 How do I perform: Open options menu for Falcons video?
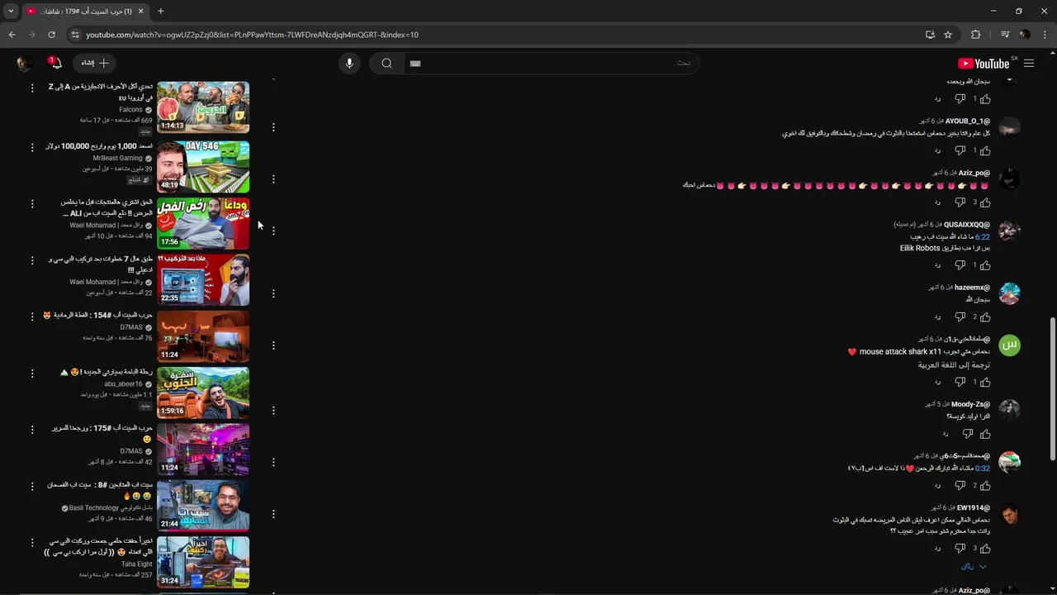click(x=32, y=88)
